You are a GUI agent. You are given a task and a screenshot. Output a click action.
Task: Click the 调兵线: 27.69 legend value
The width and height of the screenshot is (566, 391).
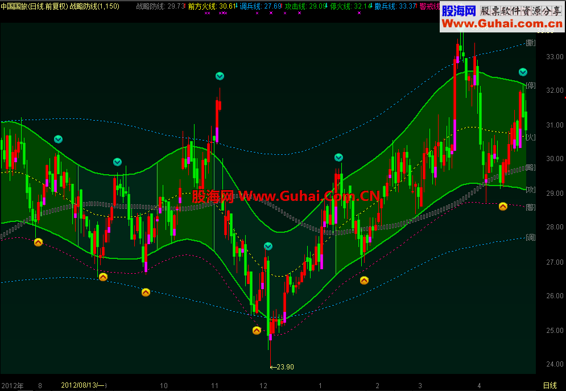[261, 6]
